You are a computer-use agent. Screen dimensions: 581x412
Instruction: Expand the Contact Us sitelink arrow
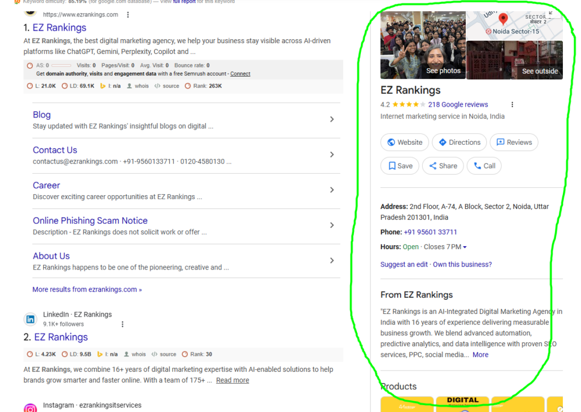tap(332, 155)
